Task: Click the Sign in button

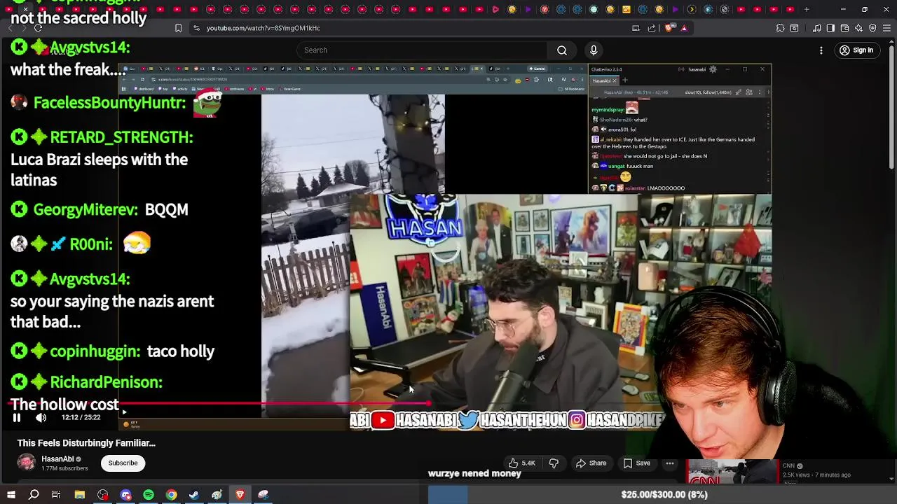Action: point(856,50)
